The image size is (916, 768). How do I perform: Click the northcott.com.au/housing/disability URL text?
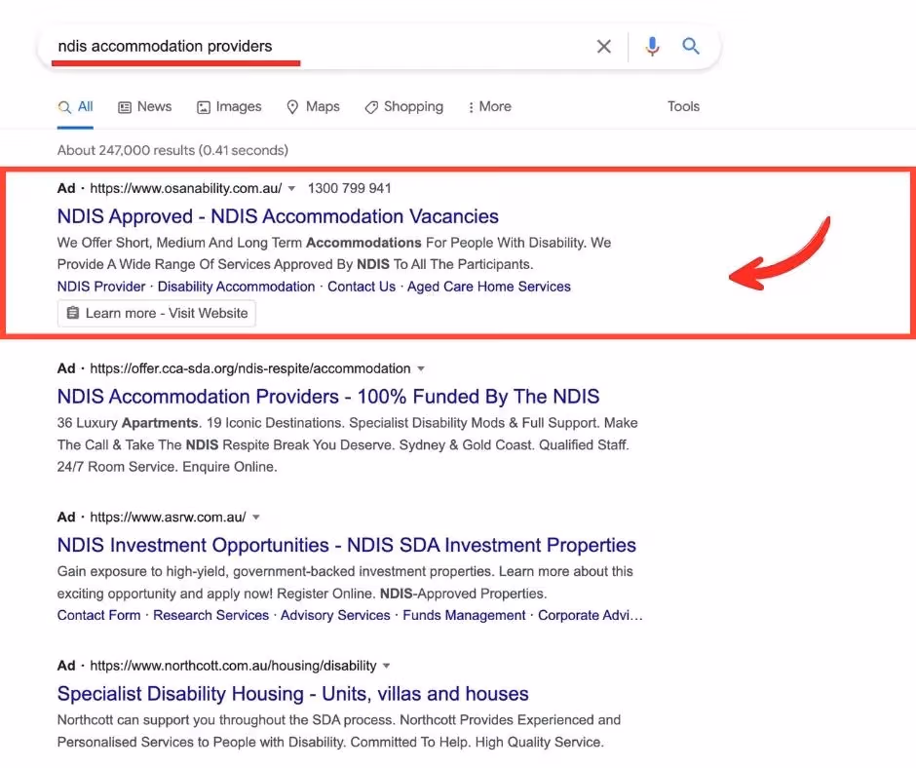coord(233,666)
